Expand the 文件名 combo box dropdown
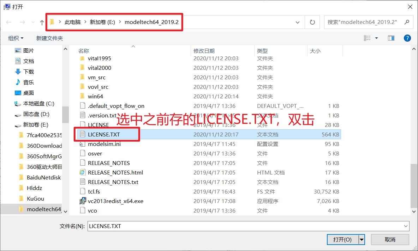 [406, 226]
